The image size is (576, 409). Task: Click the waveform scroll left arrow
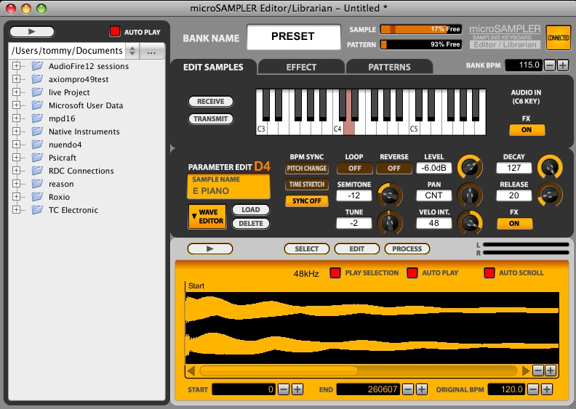(x=191, y=370)
